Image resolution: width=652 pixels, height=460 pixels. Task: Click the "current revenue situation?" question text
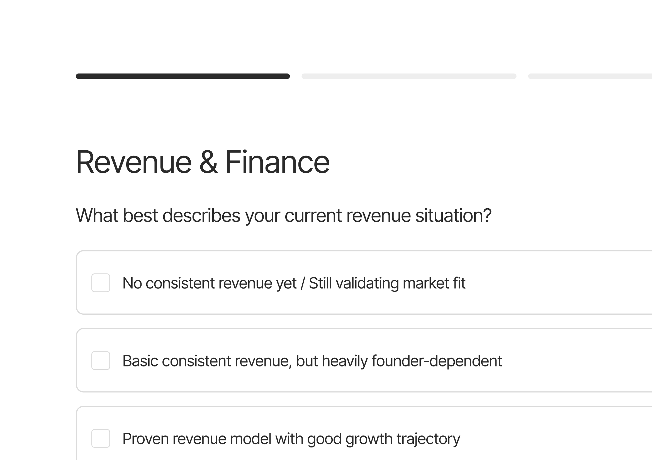(388, 216)
